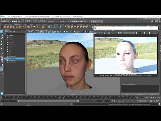The width and height of the screenshot is (161, 121).
Task: Click the polygon cone shelf icon
Action: pyautogui.click(x=14, y=27)
